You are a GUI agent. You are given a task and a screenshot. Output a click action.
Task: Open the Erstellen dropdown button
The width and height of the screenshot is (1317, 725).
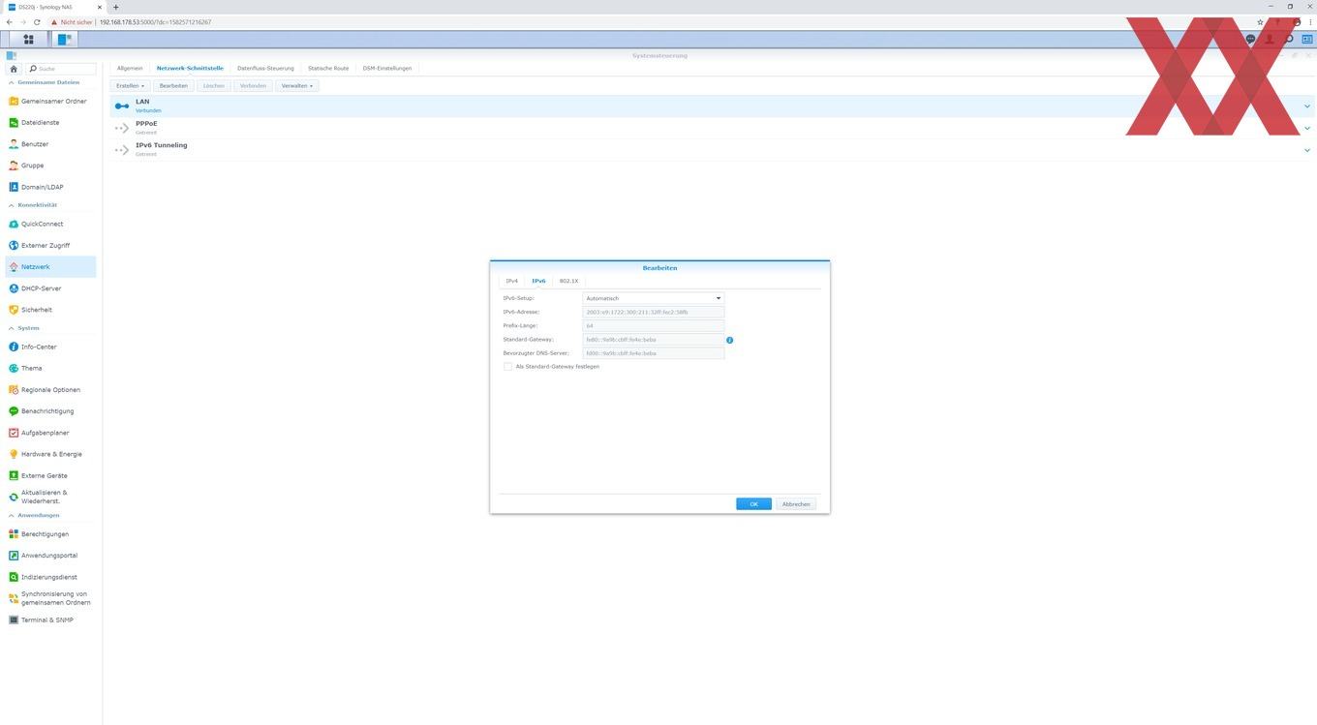[x=130, y=85]
